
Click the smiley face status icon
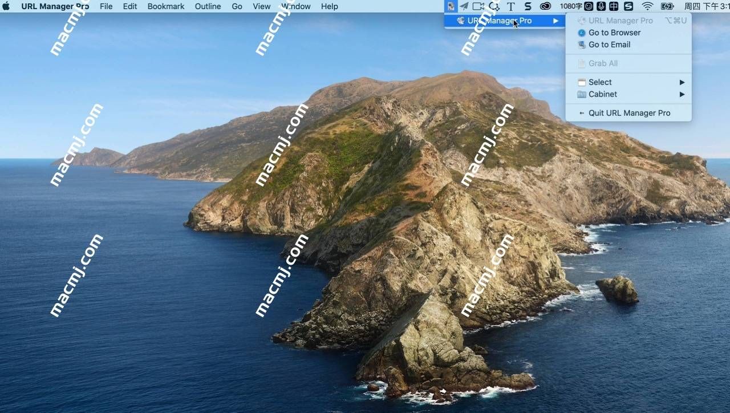coord(589,6)
